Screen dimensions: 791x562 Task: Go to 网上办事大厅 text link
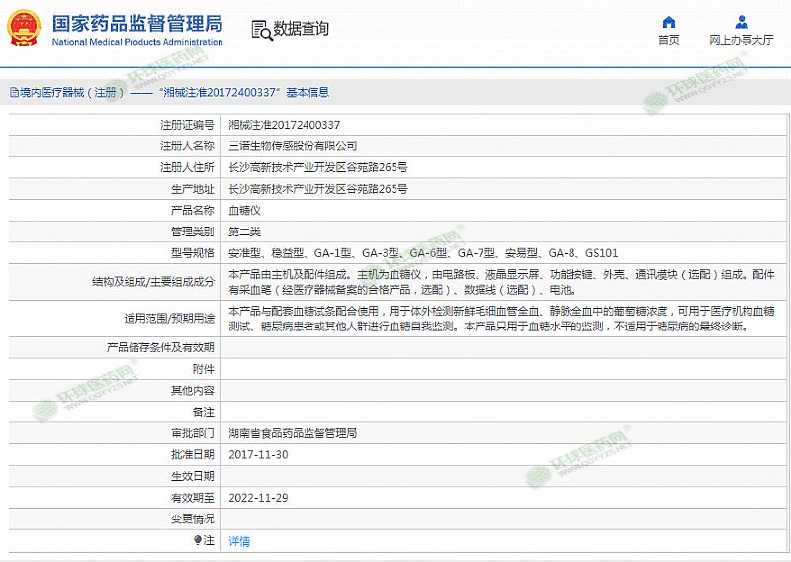[741, 40]
